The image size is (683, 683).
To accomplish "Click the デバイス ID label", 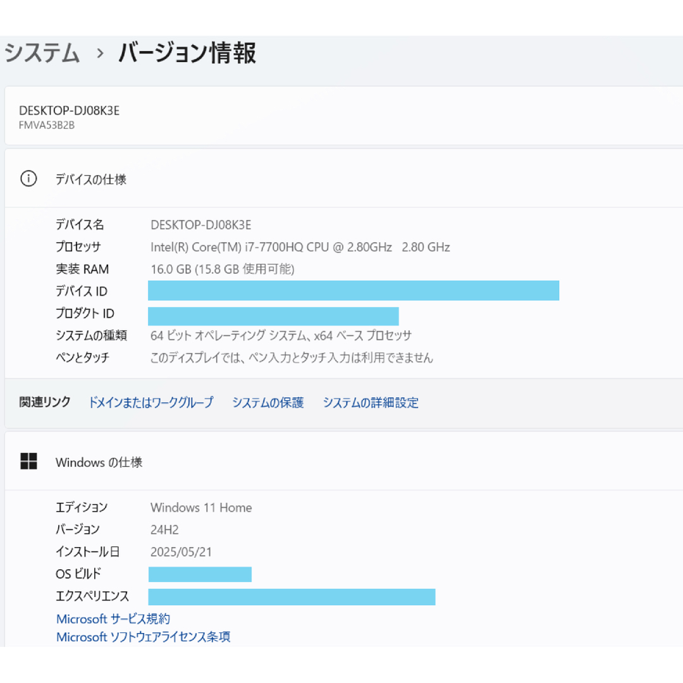I will click(x=82, y=291).
